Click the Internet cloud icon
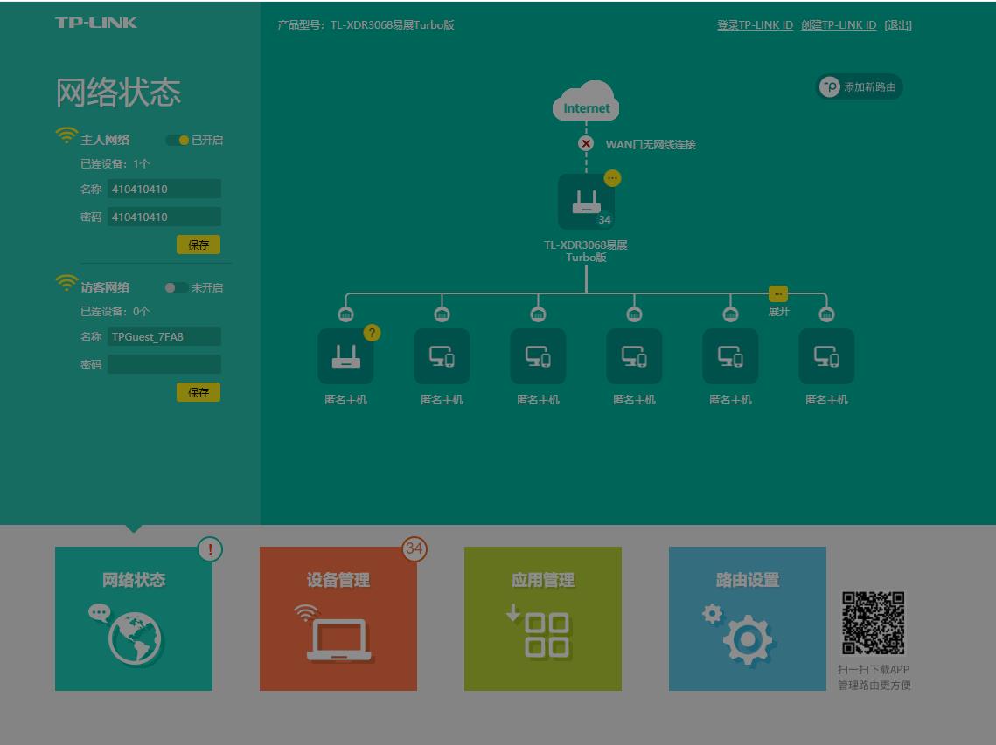The image size is (996, 745). (x=586, y=100)
